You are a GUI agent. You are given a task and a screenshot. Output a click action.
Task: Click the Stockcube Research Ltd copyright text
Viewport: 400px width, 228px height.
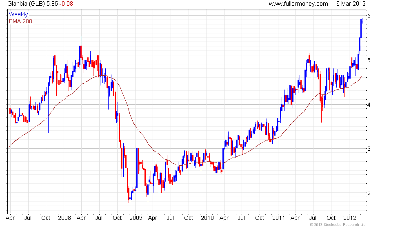click(x=338, y=225)
